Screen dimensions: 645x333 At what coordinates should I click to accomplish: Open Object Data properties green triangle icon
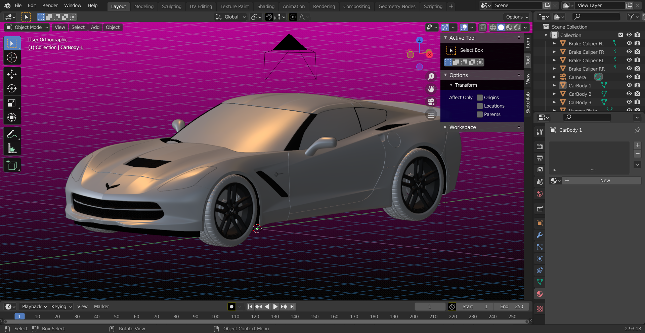coord(540,282)
